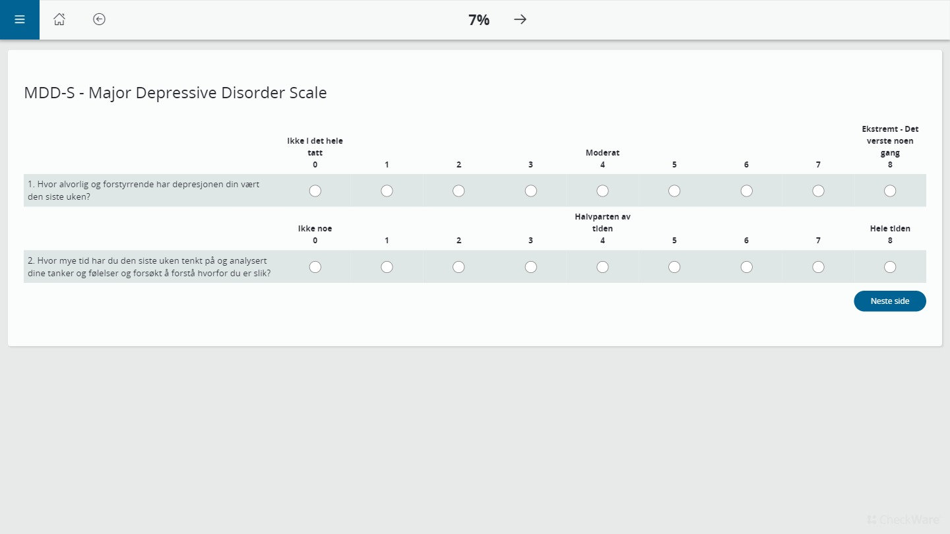The height and width of the screenshot is (534, 950).
Task: Select 'Ikke noe' rating 0 for question 2
Action: tap(315, 266)
